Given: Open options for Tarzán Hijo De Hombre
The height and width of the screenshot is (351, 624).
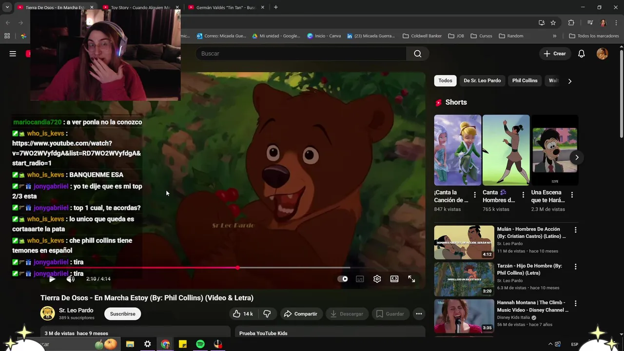Looking at the screenshot, I should tap(575, 267).
